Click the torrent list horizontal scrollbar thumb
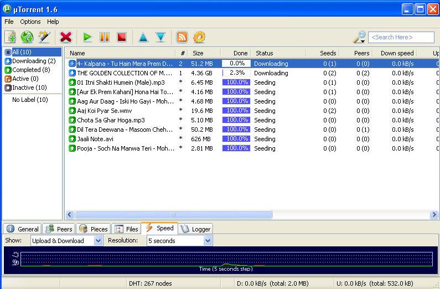 pos(173,215)
